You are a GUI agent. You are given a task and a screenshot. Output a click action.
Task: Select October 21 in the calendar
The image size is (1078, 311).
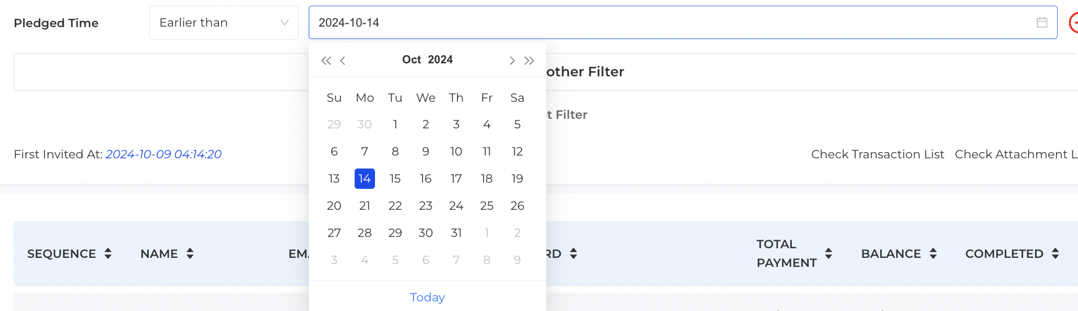click(365, 206)
